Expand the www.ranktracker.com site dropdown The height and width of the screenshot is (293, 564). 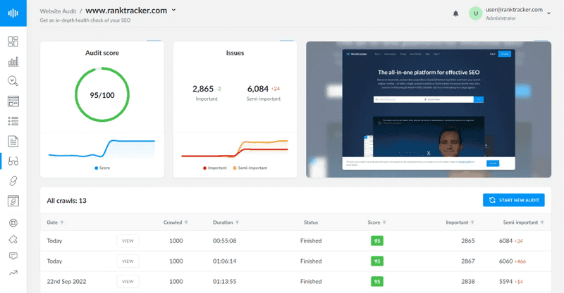[173, 11]
